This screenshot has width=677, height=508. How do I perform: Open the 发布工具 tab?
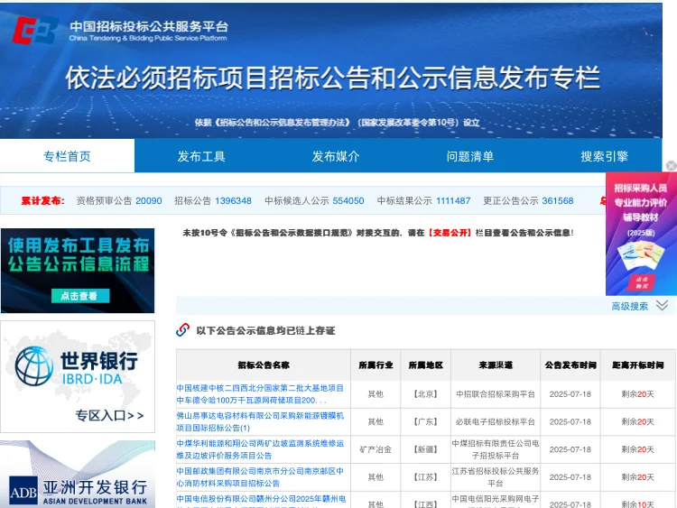coord(201,156)
